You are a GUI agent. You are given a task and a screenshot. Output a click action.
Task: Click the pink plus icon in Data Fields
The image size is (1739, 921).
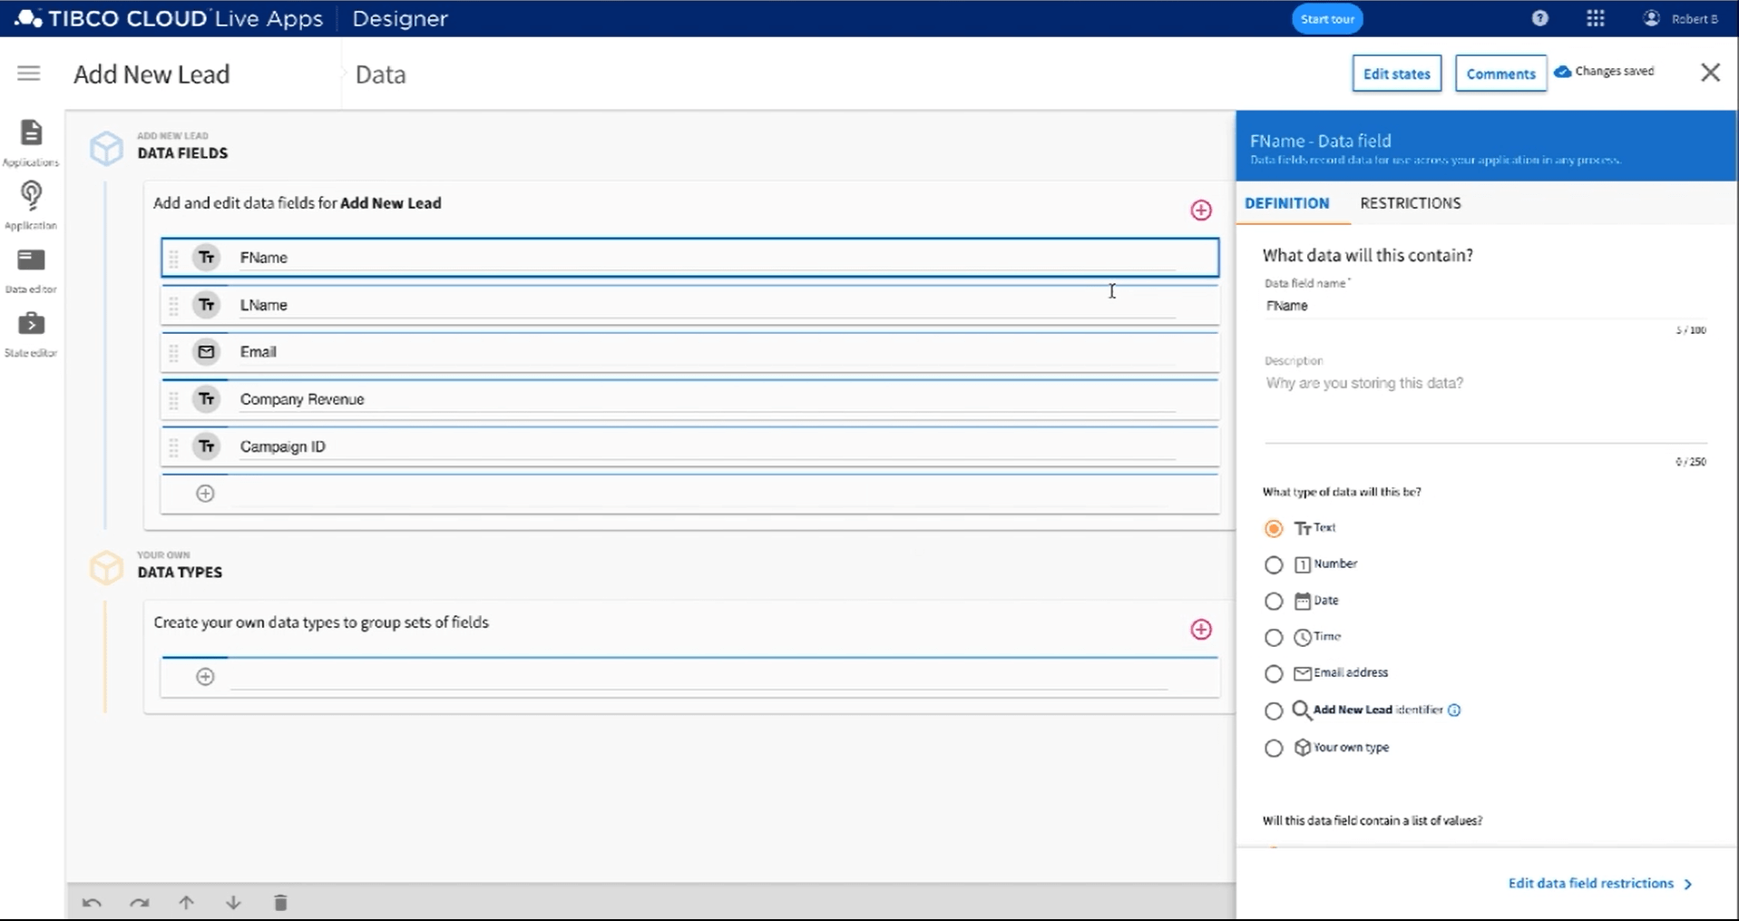[1201, 210]
